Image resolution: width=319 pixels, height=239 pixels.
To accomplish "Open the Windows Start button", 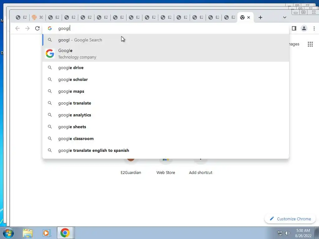I will 8,233.
